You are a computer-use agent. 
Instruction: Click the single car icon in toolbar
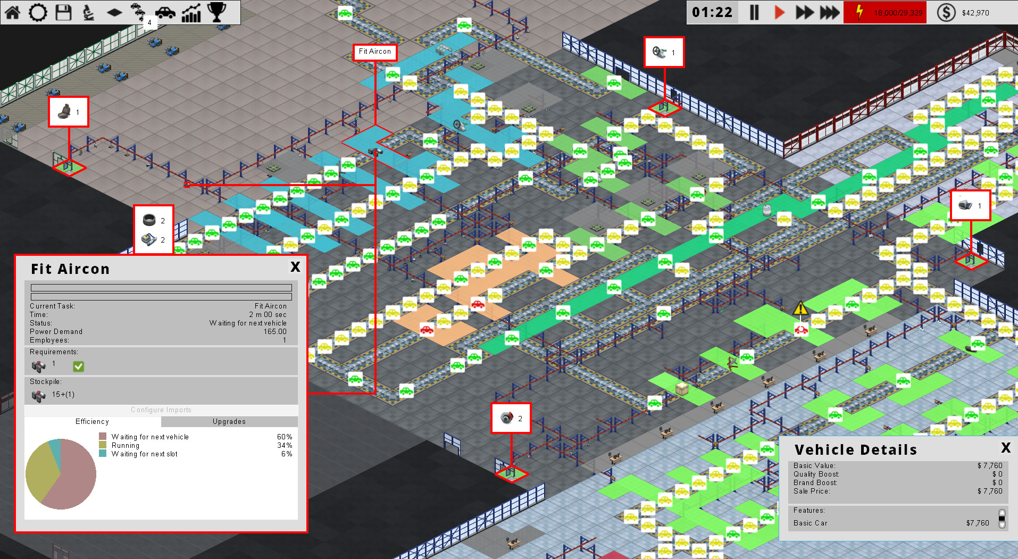[x=165, y=12]
